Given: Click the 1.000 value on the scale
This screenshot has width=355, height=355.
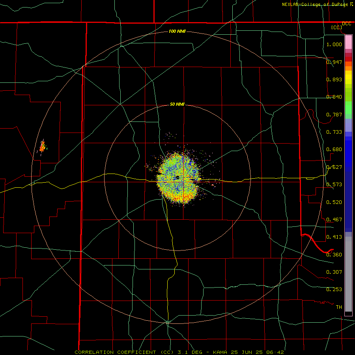Looking at the screenshot, I should [x=334, y=44].
